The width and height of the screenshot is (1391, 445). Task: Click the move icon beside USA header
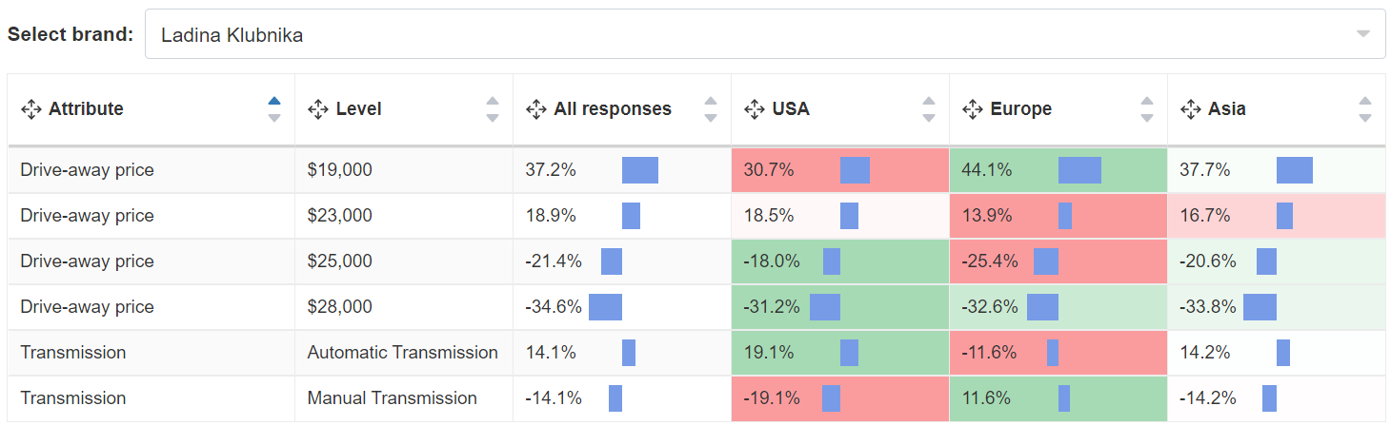click(x=754, y=109)
